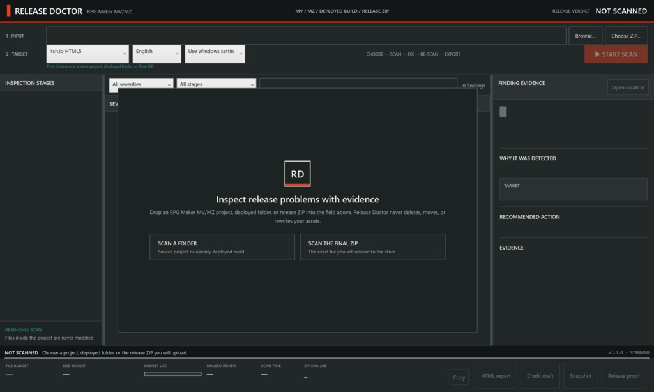This screenshot has width=654, height=392.
Task: Start the scan with START SCAN
Action: pyautogui.click(x=616, y=54)
